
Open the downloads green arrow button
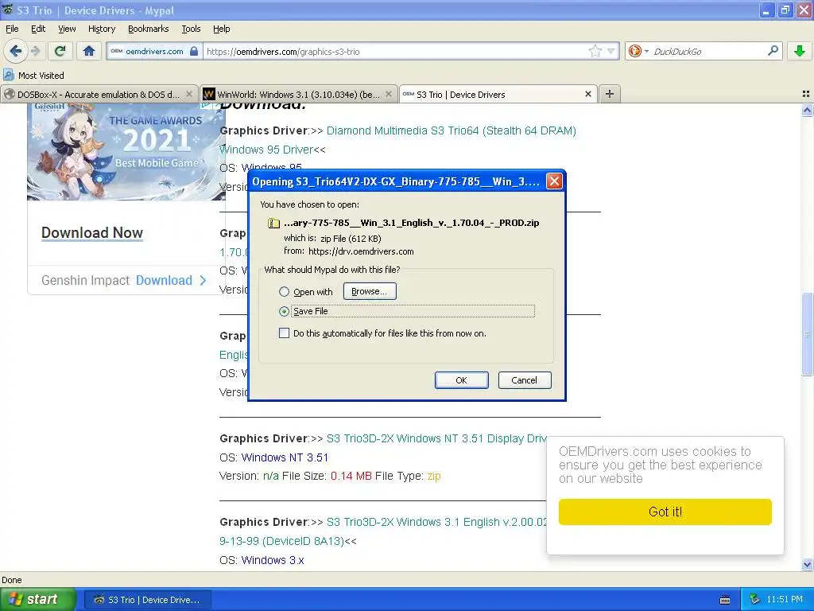[800, 51]
